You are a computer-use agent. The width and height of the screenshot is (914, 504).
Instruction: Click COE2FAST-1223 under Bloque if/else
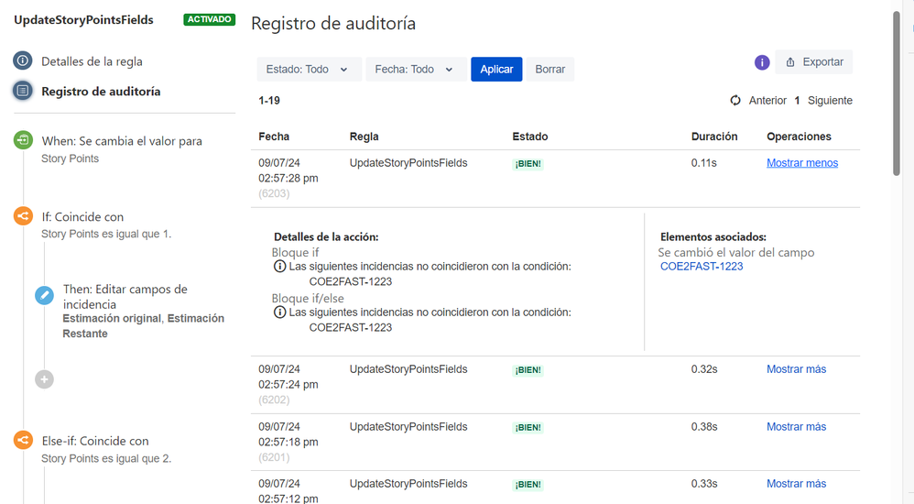coord(351,328)
